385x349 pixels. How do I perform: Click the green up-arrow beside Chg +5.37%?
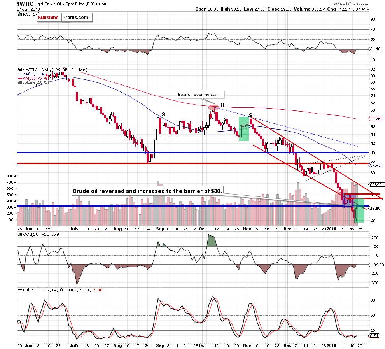click(368, 9)
